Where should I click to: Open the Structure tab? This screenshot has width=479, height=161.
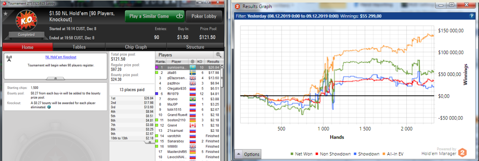(195, 47)
